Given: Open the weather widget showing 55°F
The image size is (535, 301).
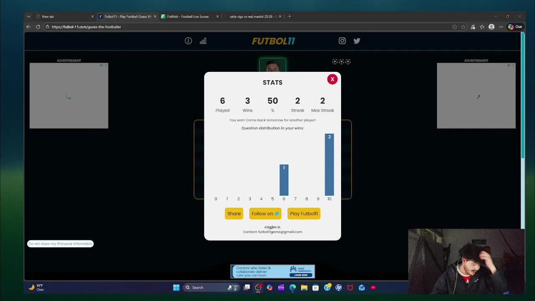Looking at the screenshot, I should (36, 288).
